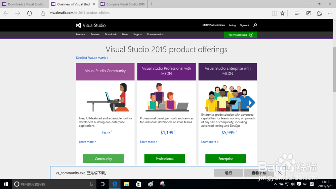
Task: Open the Downloads nav item
Action: pyautogui.click(x=111, y=34)
